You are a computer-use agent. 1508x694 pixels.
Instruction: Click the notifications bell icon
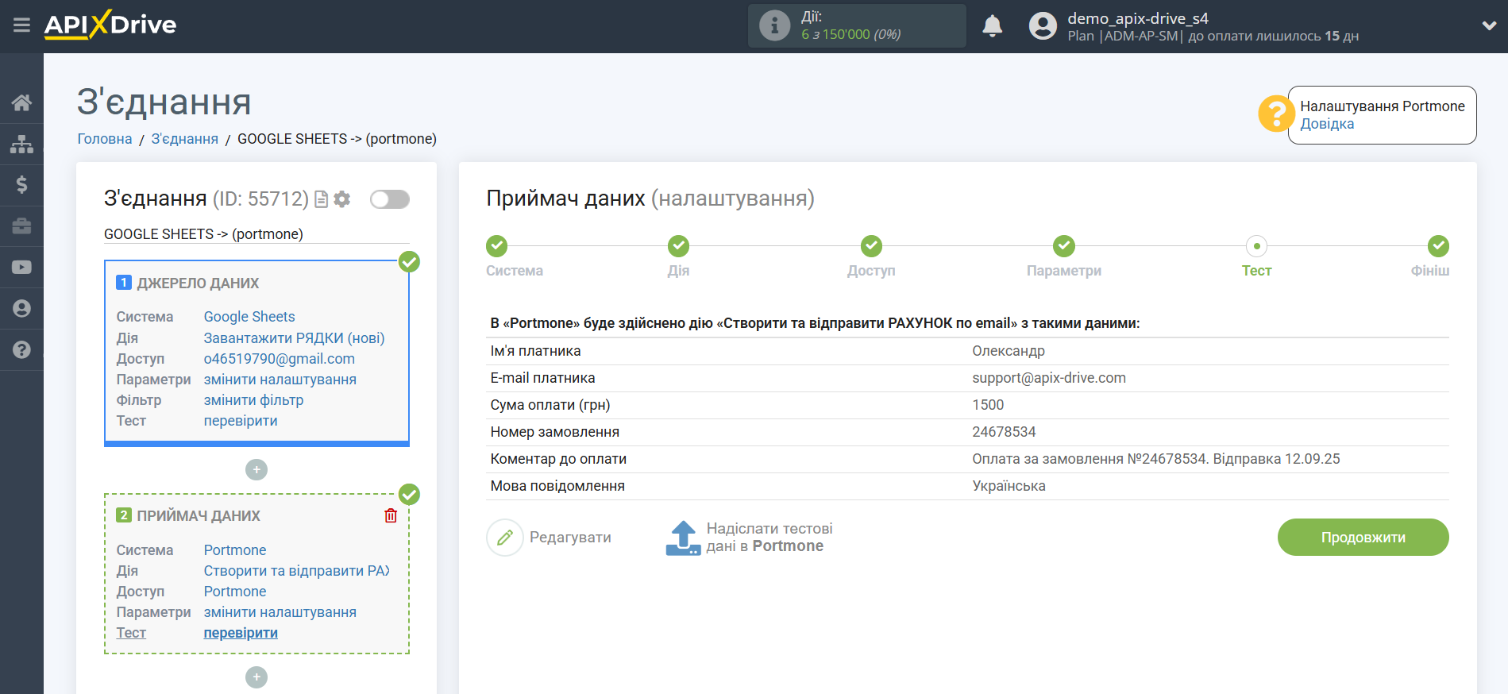(x=992, y=26)
